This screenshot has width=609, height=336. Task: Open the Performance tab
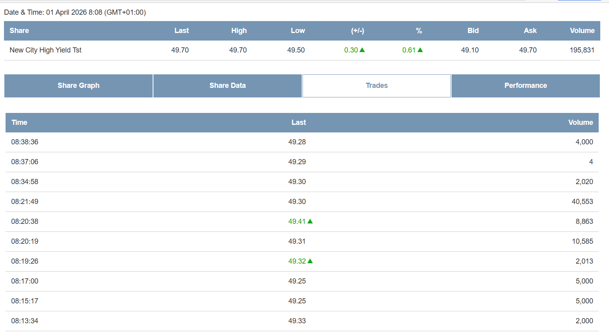[526, 85]
